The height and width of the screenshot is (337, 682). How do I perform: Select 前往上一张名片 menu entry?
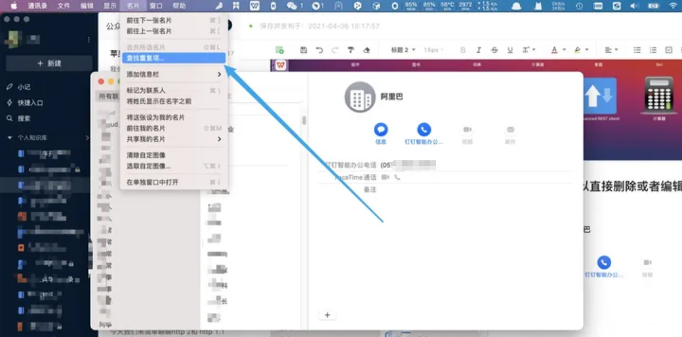(x=173, y=31)
